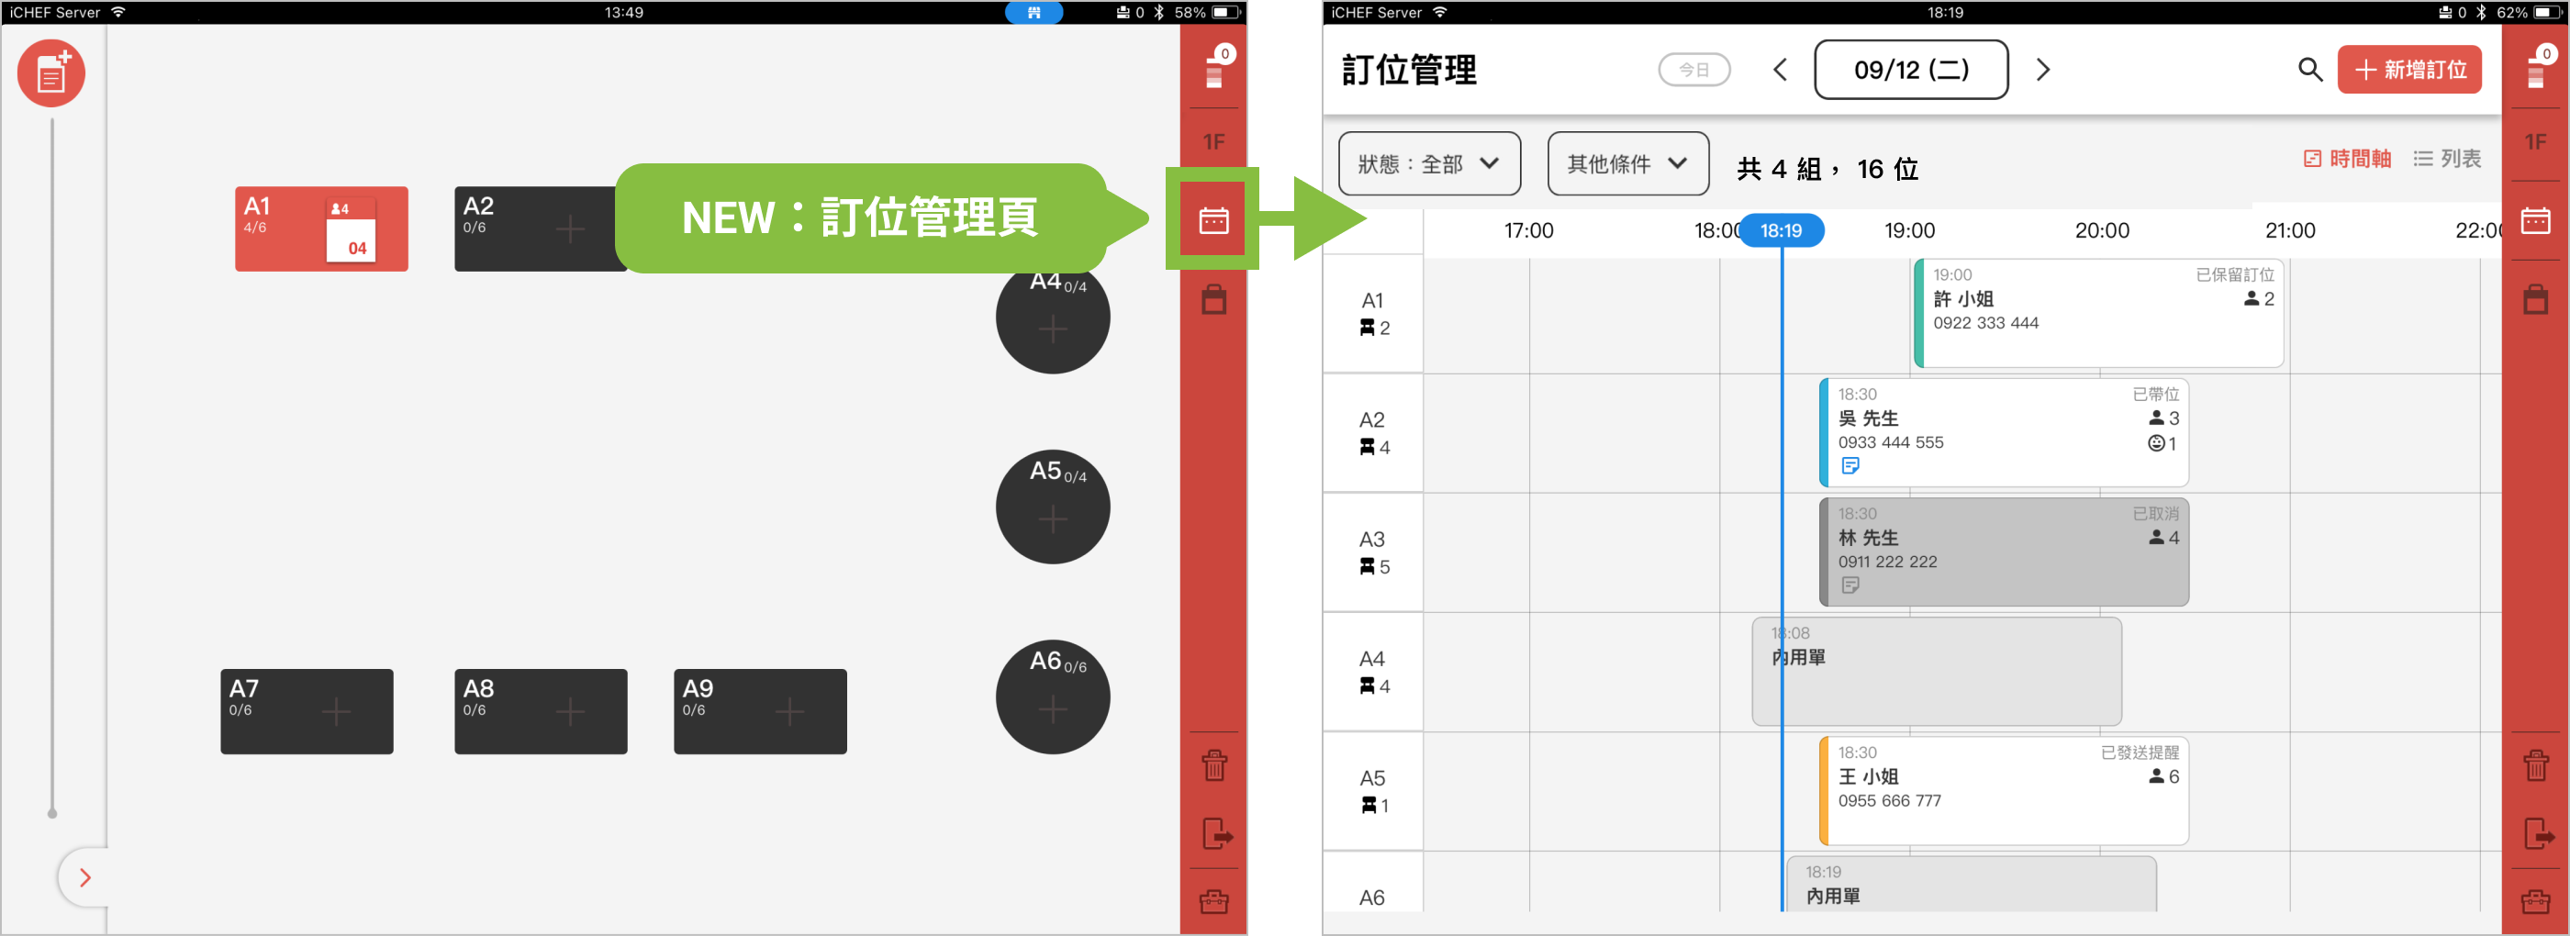This screenshot has height=936, width=2570.
Task: Click the search magnifier in reservation header
Action: click(2309, 70)
